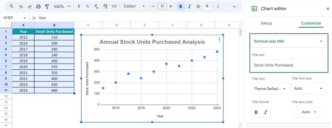Click the Title text input field
Image resolution: width=332 pixels, height=128 pixels.
click(x=289, y=65)
